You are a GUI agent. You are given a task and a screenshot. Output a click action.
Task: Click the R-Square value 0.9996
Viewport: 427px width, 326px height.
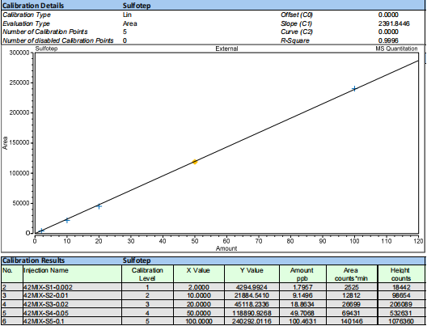pyautogui.click(x=388, y=40)
